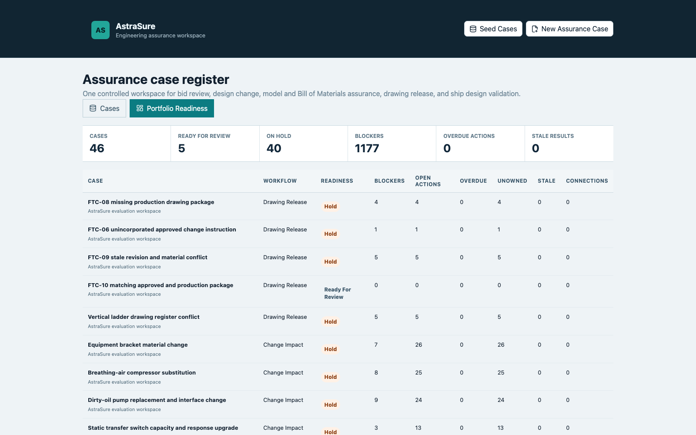Click the AS AstraSure logo badge

pyautogui.click(x=100, y=30)
